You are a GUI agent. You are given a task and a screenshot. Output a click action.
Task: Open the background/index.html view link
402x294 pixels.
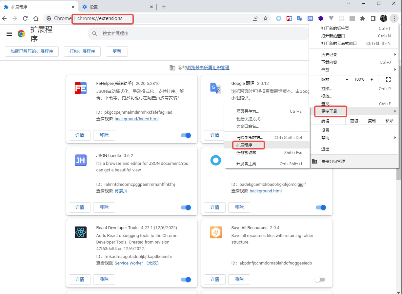coord(136,119)
